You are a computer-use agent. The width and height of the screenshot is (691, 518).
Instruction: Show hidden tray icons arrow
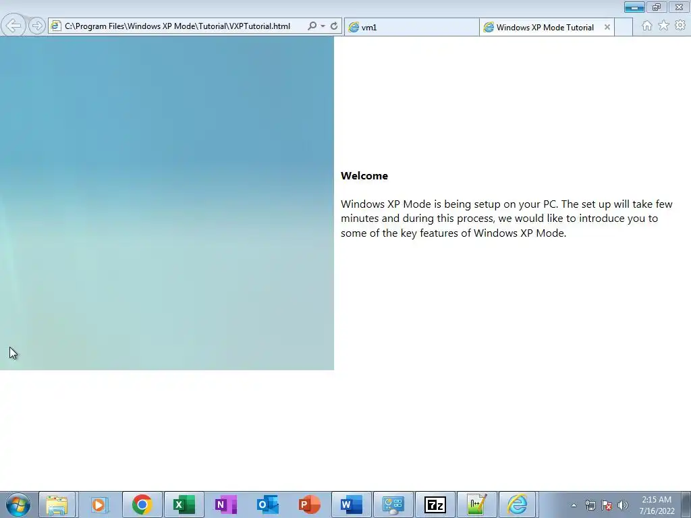coord(574,505)
